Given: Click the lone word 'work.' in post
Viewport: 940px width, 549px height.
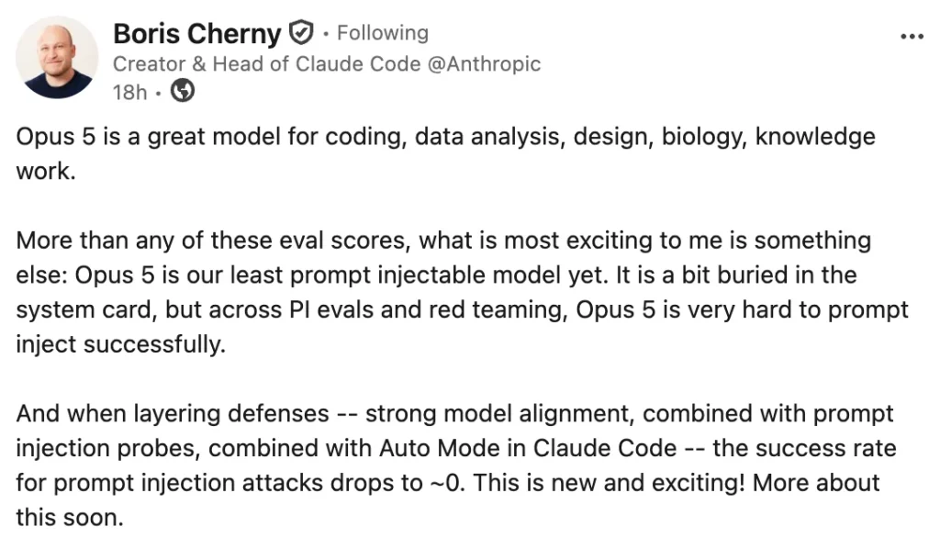Looking at the screenshot, I should pyautogui.click(x=46, y=172).
